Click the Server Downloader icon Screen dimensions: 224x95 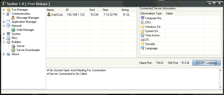[13, 50]
